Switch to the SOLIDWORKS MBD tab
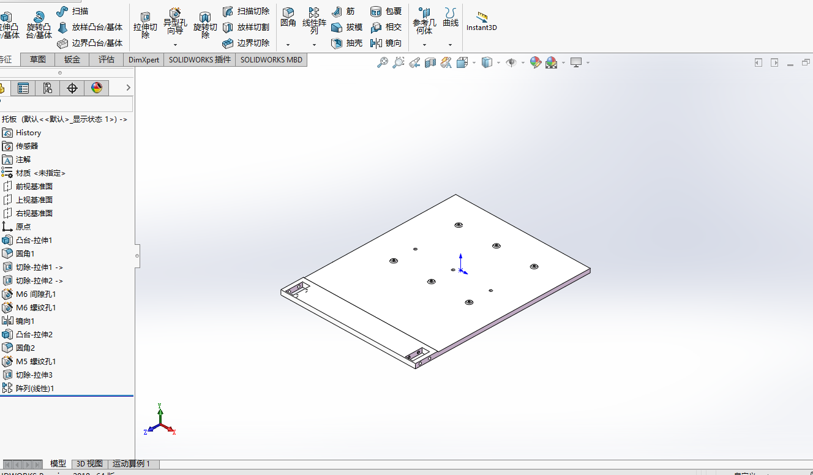This screenshot has width=813, height=475. (271, 59)
